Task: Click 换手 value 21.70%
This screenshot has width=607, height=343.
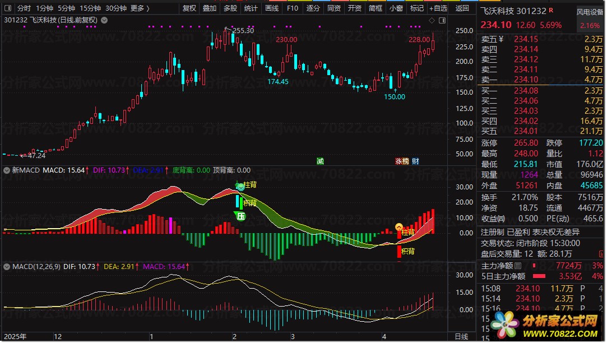Action: [525, 197]
